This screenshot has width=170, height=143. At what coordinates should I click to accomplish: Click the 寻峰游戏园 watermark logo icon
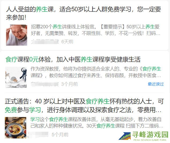pyautogui.click(x=125, y=136)
